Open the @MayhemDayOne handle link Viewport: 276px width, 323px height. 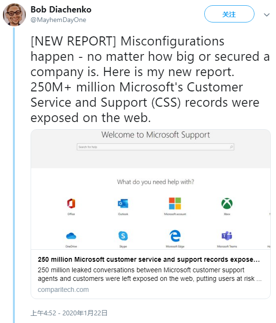point(58,20)
